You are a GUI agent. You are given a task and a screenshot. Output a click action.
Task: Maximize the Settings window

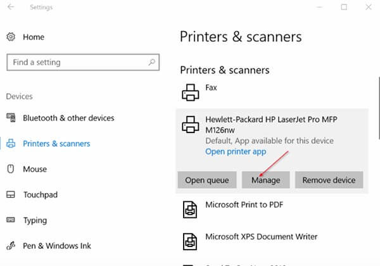point(344,7)
